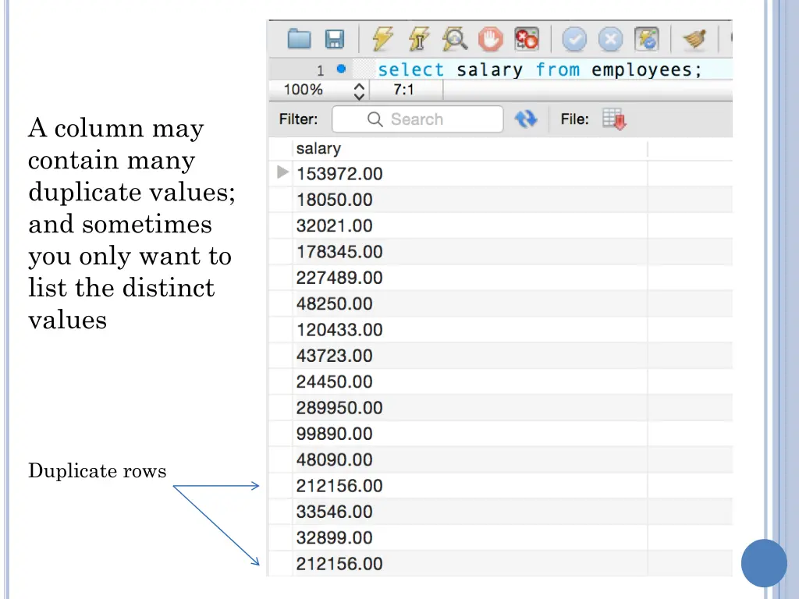Open the 100% zoom stepper
The width and height of the screenshot is (799, 599).
359,90
